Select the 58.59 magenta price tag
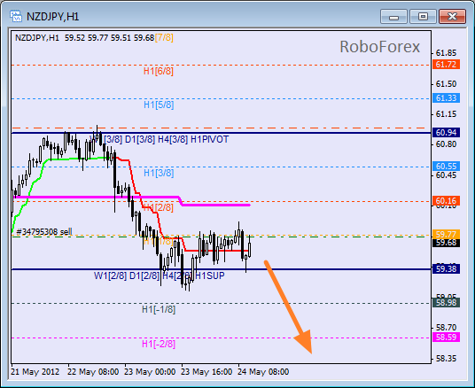The image size is (475, 388). [447, 338]
